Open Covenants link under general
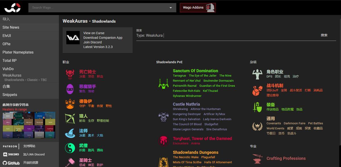 (274, 123)
